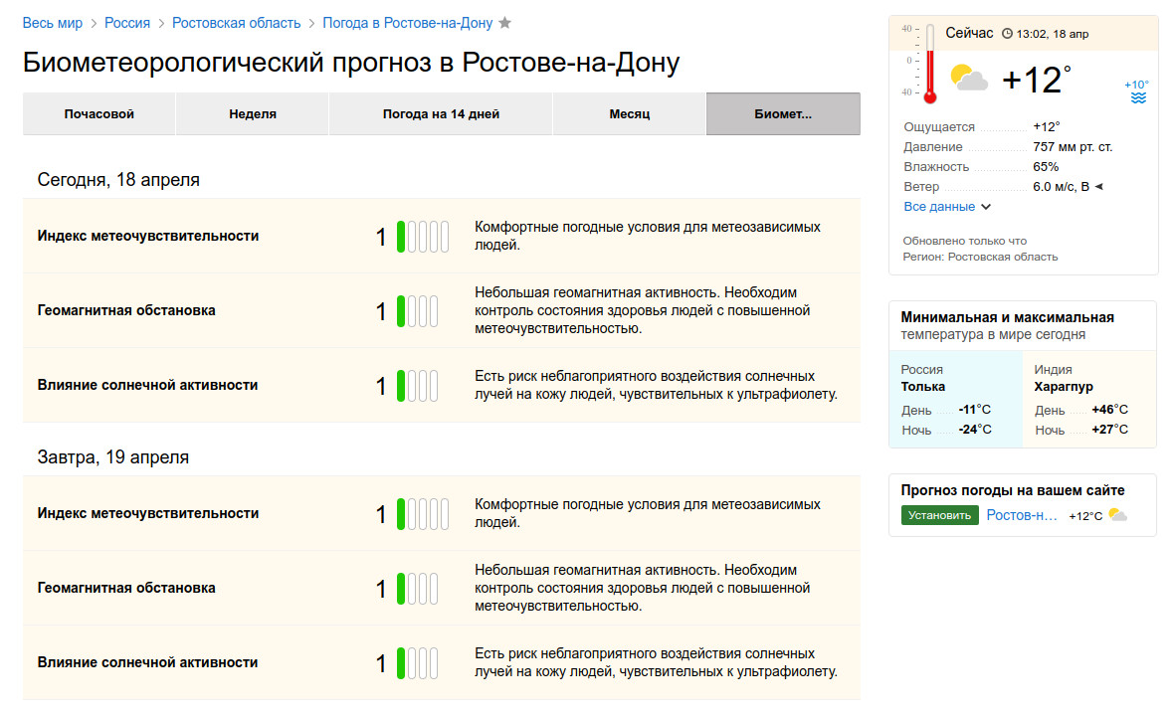This screenshot has width=1172, height=717.
Task: Open the Ростовская область breadcrumb link
Action: (236, 23)
